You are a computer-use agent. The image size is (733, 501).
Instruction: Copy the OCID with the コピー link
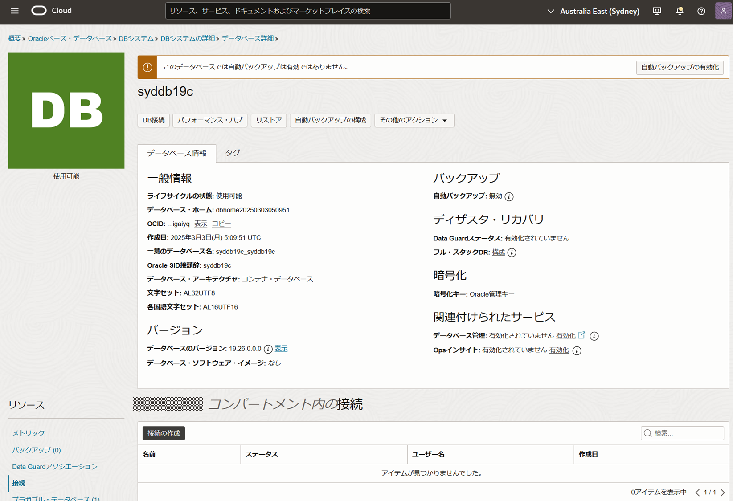(221, 224)
